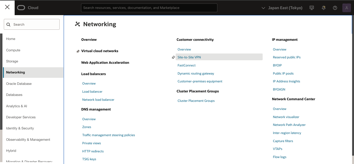Open the notifications bell icon

click(x=323, y=8)
